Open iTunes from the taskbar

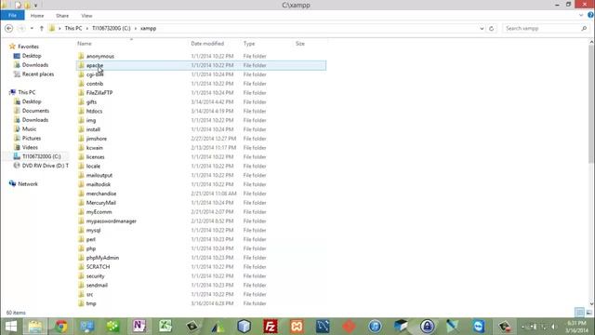[375, 327]
